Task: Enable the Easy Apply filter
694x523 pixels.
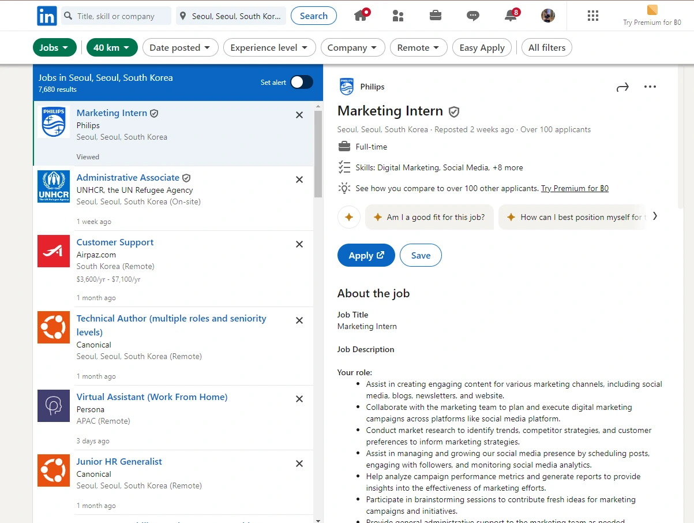Action: pos(482,47)
